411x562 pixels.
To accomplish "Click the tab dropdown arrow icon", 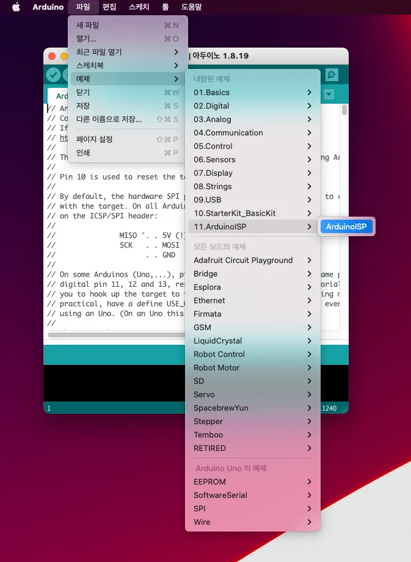I will (x=329, y=94).
